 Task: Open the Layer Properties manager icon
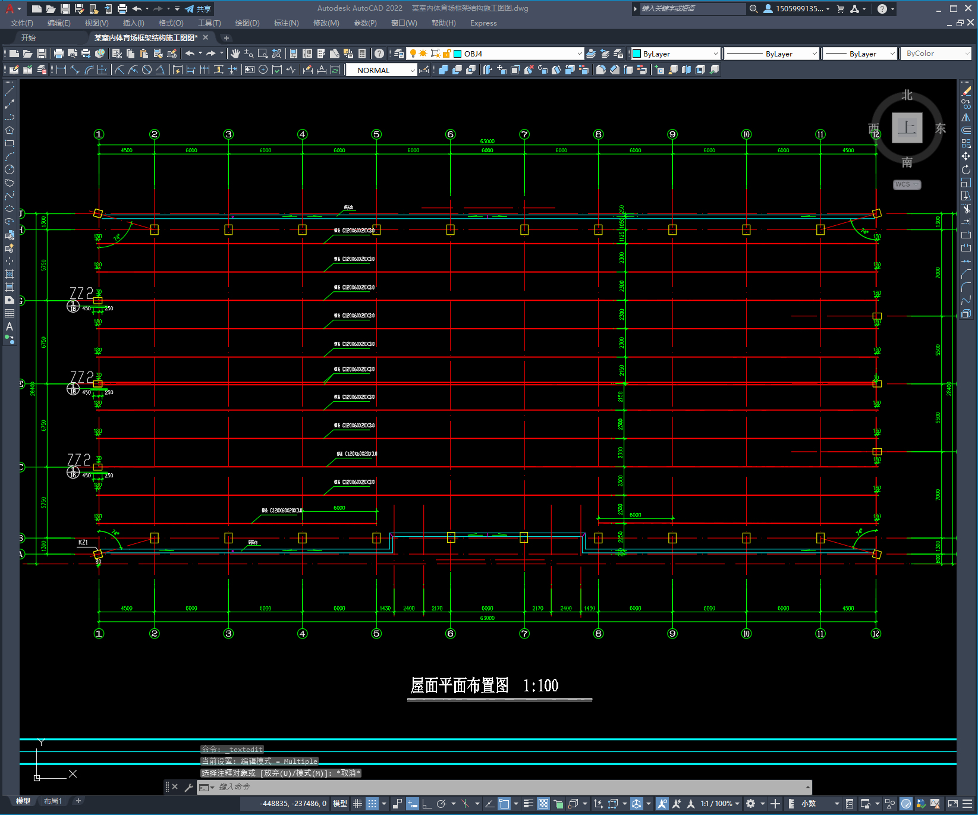[x=399, y=54]
